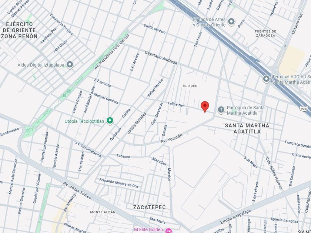
Task: Select the EL EDÉN area label
Action: tap(190, 86)
